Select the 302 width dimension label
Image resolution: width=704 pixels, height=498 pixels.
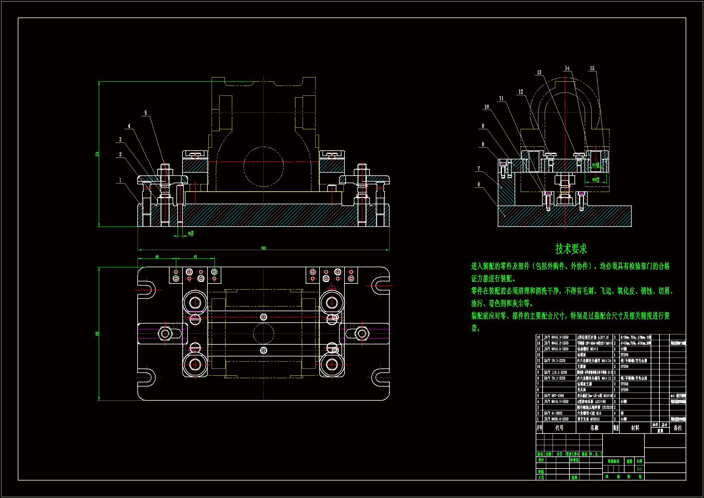[263, 248]
